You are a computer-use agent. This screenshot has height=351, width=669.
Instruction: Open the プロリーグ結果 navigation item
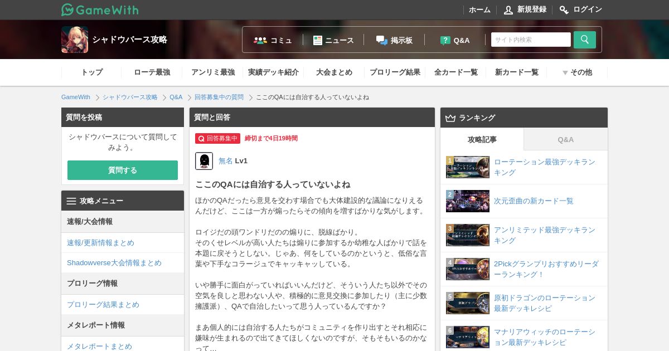(x=395, y=72)
